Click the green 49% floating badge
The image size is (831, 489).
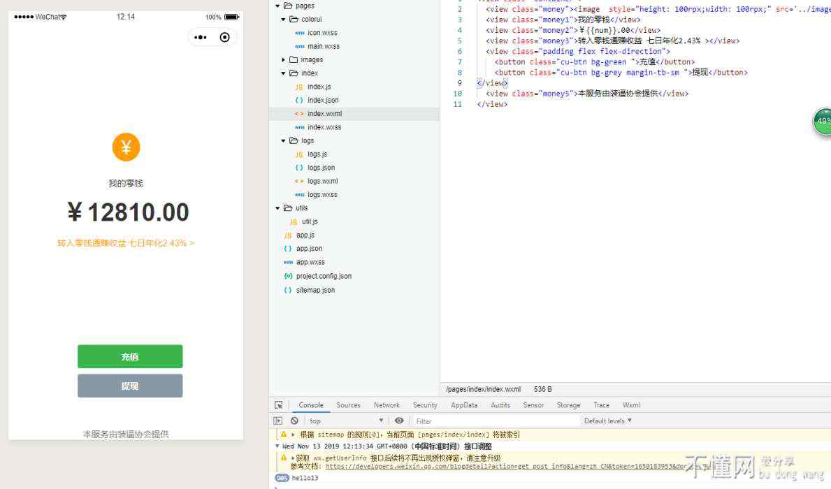pos(823,122)
